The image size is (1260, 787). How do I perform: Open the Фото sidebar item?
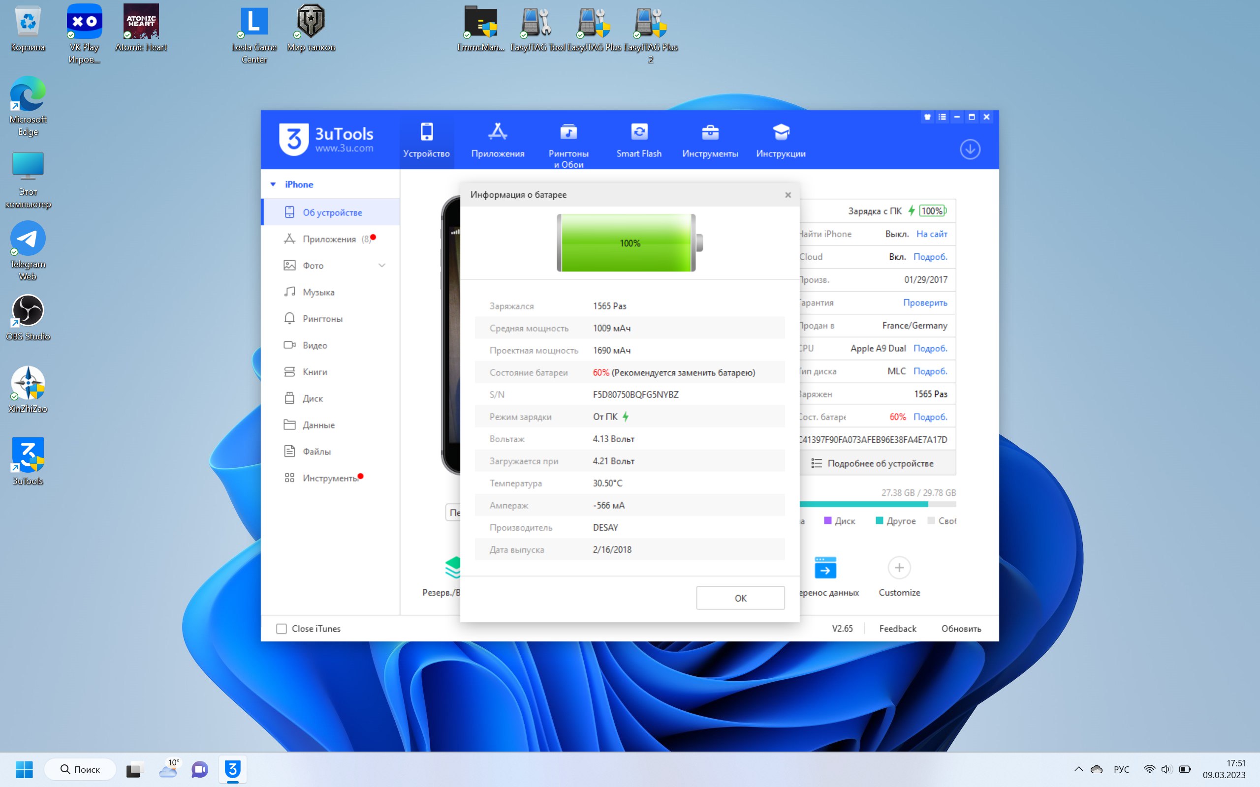click(313, 266)
